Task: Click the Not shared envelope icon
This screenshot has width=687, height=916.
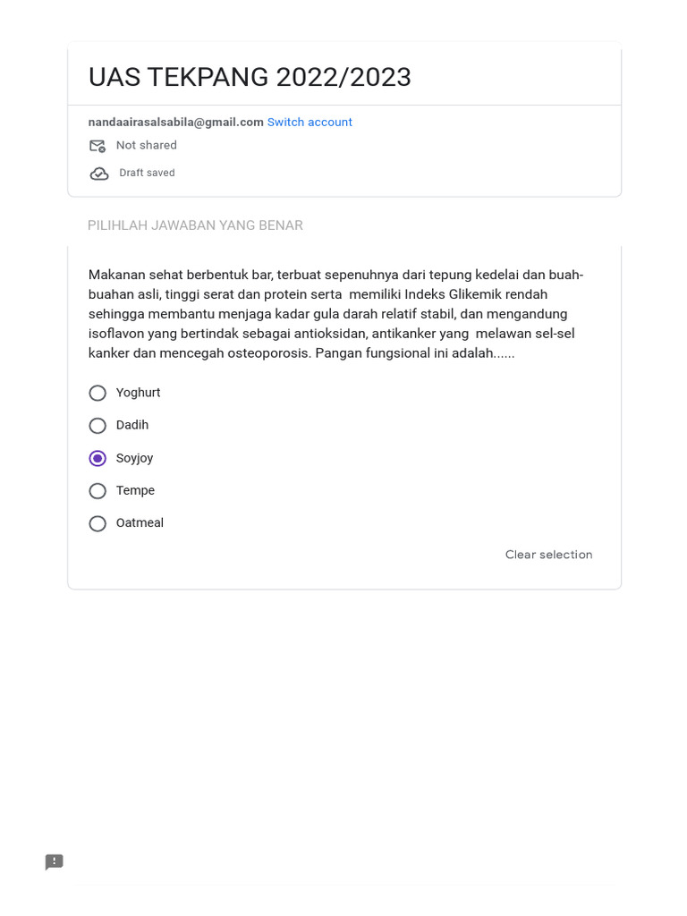Action: point(98,146)
